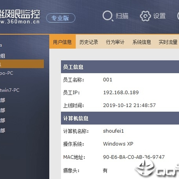Click the 360mon.cn website address
The image size is (179, 179).
(20, 22)
